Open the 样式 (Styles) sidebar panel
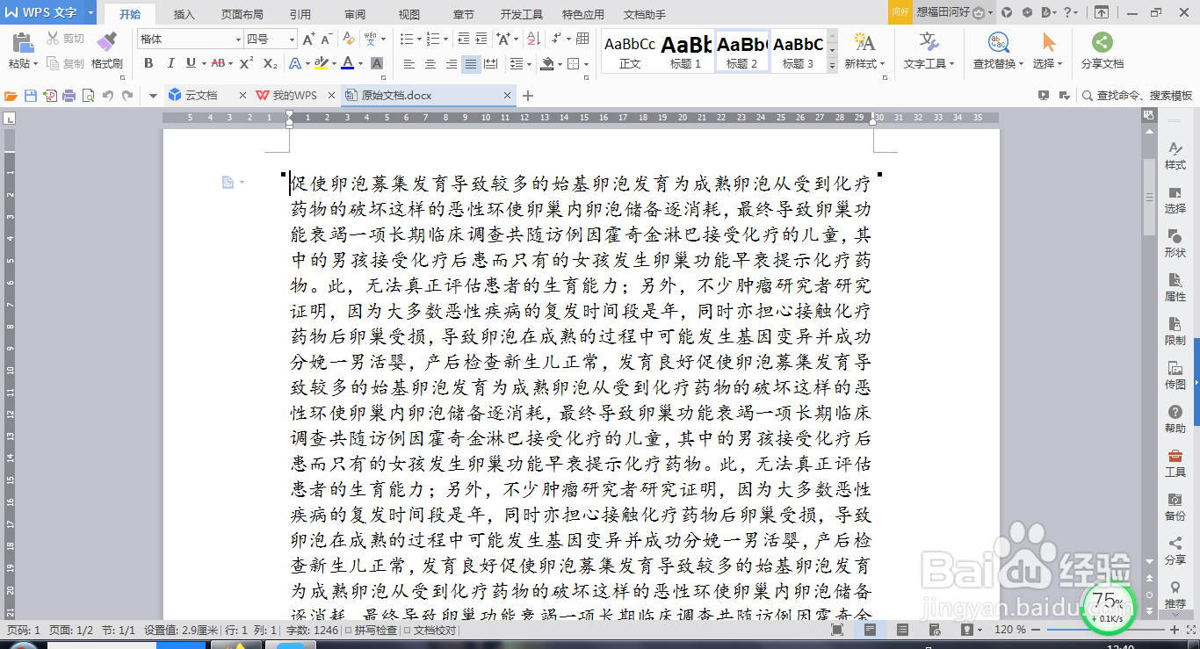This screenshot has width=1200, height=649. [1175, 155]
